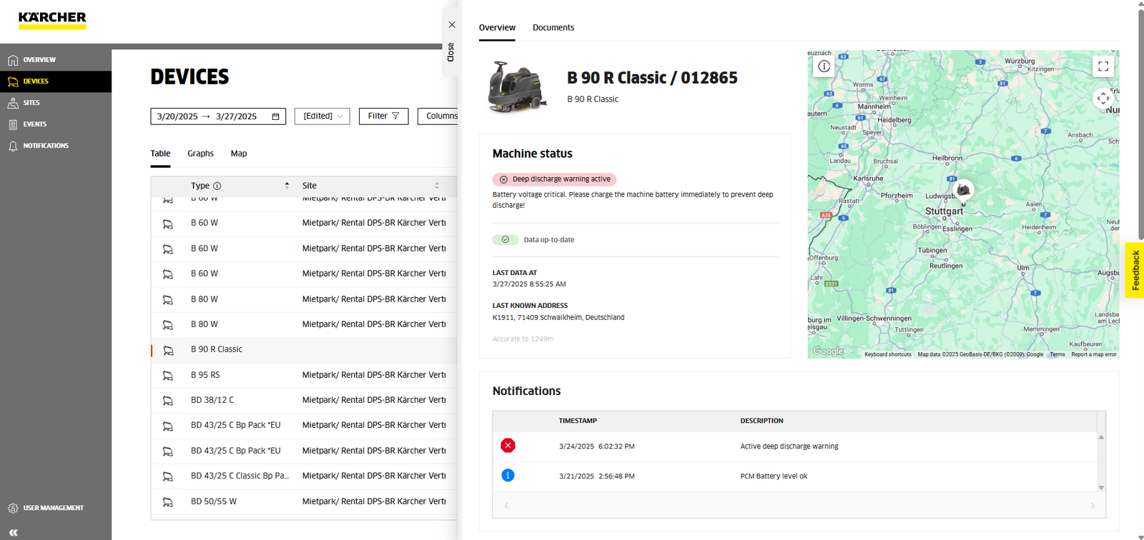Click the Sites icon in sidebar

pyautogui.click(x=13, y=103)
